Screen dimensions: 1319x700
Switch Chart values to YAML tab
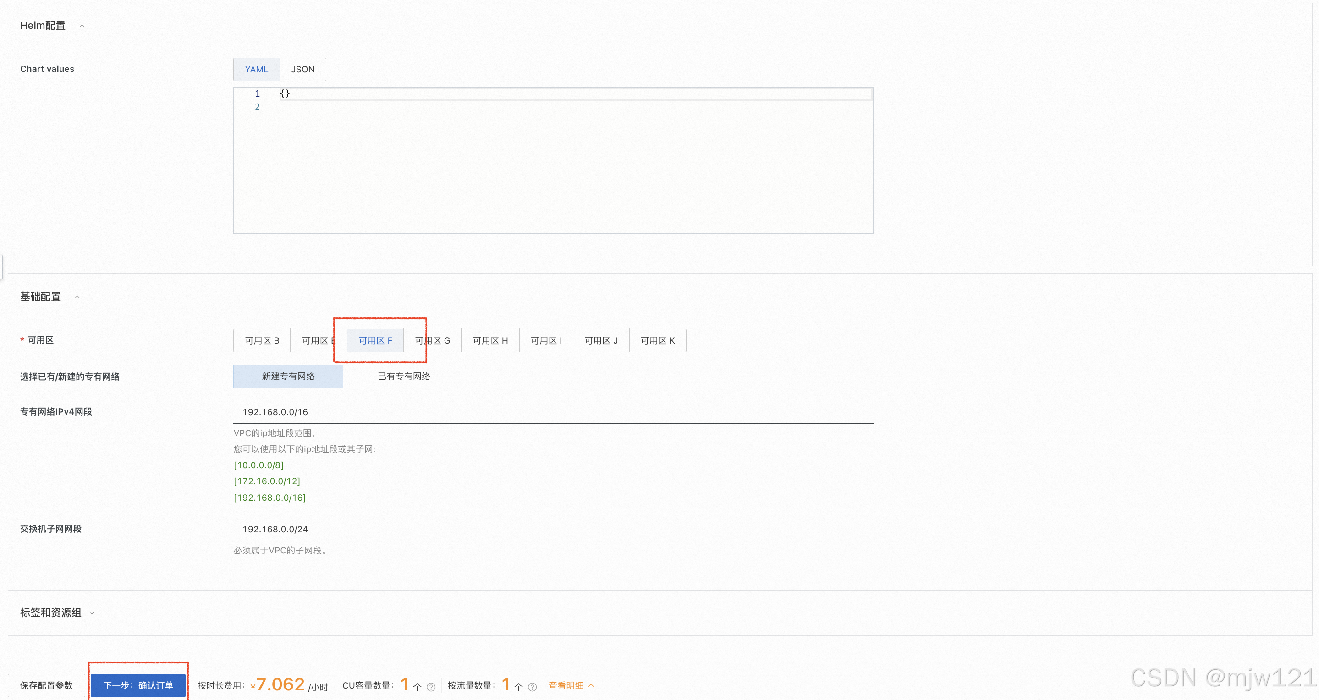(x=257, y=69)
